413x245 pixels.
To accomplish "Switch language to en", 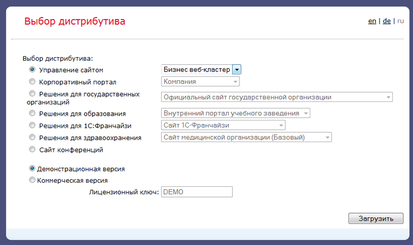I will tap(372, 21).
